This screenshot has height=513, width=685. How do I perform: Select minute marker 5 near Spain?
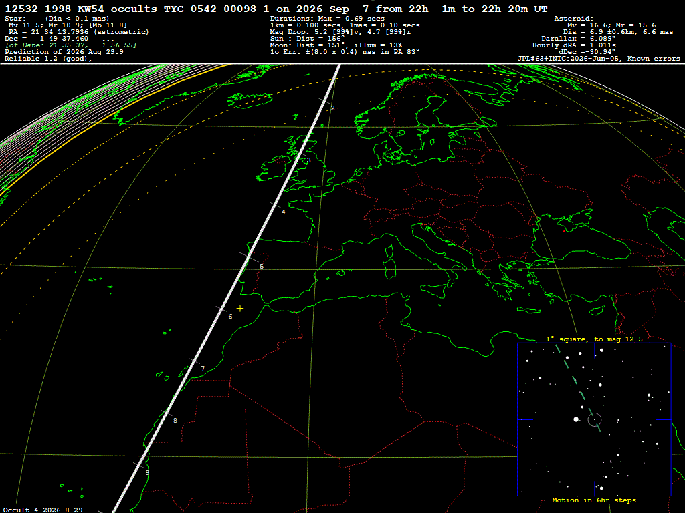262,266
